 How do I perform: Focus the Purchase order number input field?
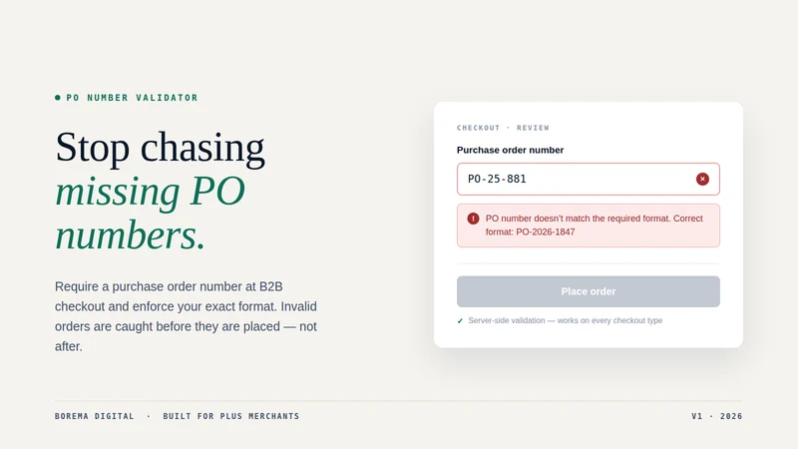click(589, 180)
